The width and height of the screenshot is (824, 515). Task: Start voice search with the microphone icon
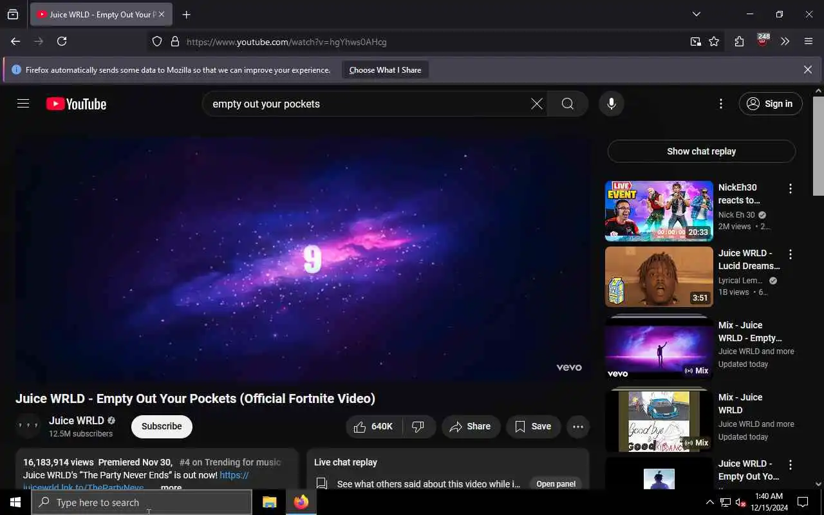coord(611,104)
